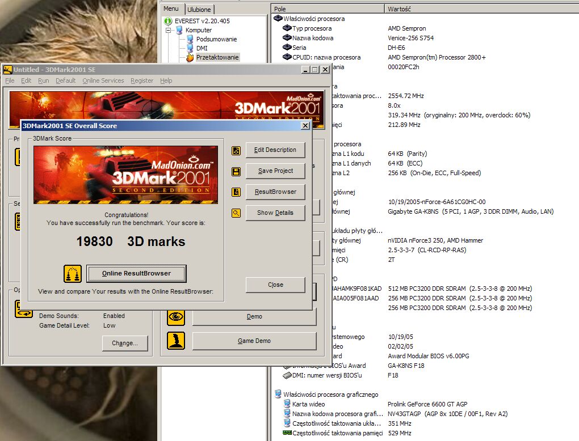579x441 pixels.
Task: Select the EVEREST v2.20.405 root node
Action: coord(202,22)
